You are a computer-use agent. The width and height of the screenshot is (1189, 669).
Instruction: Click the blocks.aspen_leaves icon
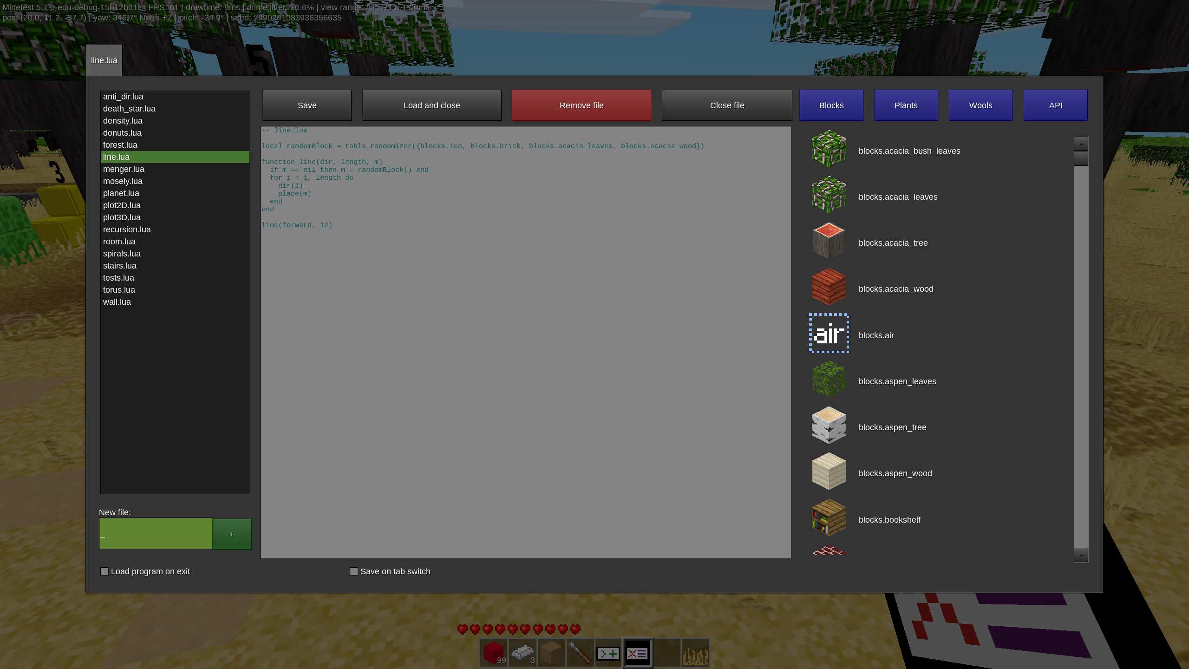click(x=828, y=380)
